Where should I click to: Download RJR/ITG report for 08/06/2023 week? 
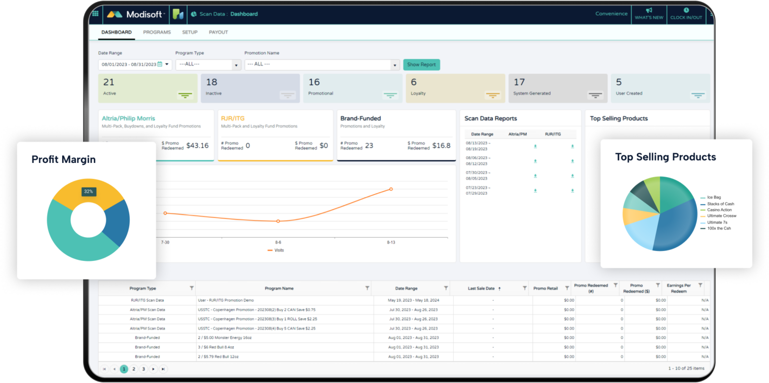point(572,161)
